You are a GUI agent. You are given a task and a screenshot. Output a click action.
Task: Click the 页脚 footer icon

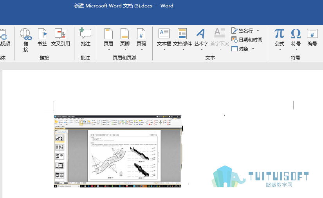tap(125, 34)
